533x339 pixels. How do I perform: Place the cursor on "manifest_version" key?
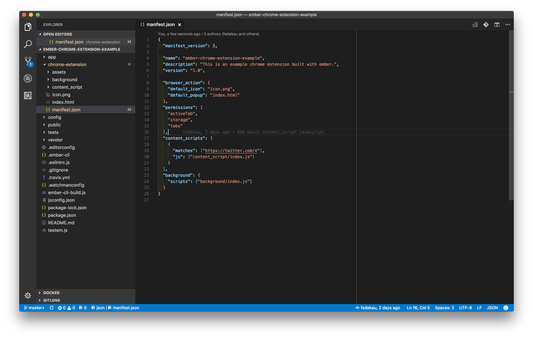point(185,46)
